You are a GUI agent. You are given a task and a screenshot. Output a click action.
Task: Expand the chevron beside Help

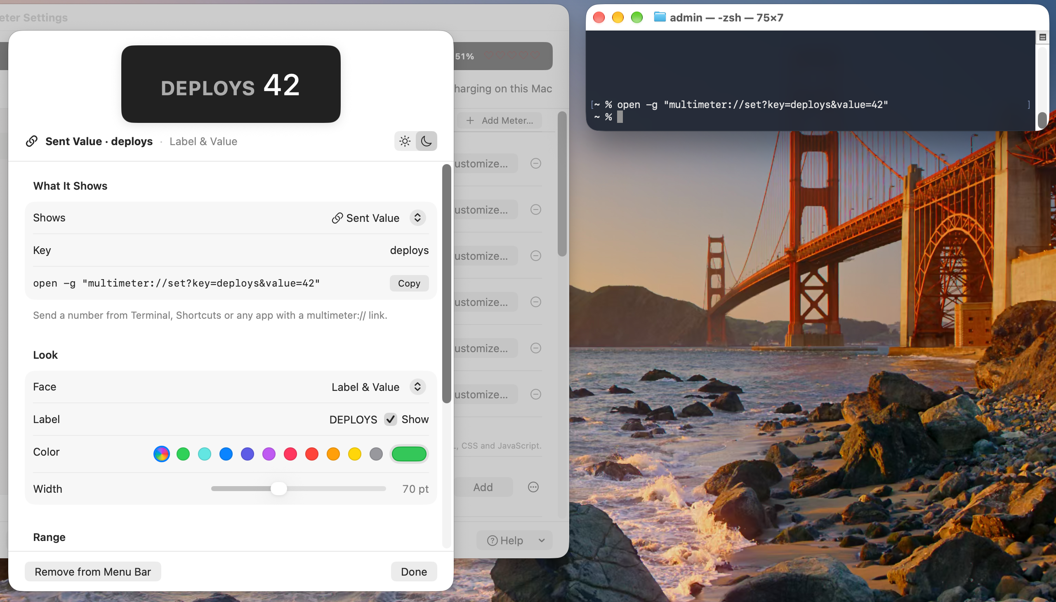542,541
